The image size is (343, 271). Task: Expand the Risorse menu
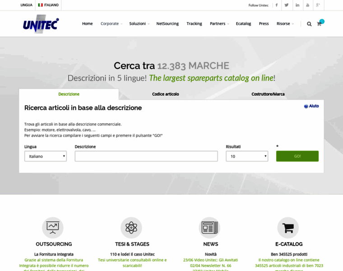pos(285,23)
